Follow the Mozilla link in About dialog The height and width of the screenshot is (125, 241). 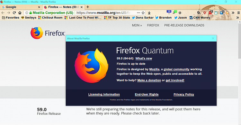click(x=154, y=69)
